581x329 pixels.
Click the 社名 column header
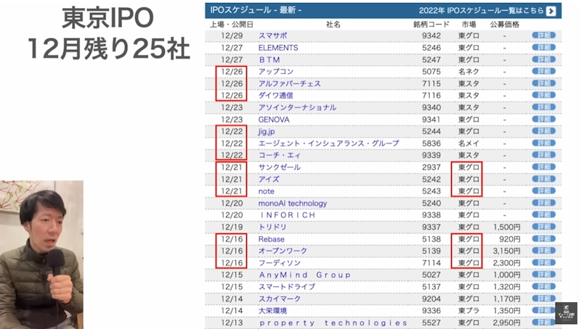333,25
